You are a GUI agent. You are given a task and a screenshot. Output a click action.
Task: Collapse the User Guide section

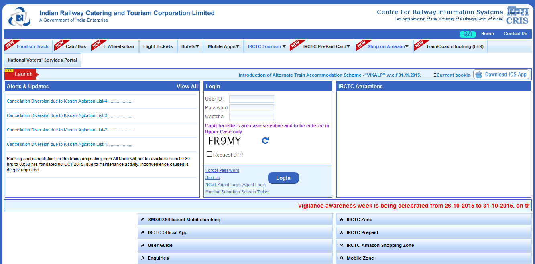(x=160, y=245)
